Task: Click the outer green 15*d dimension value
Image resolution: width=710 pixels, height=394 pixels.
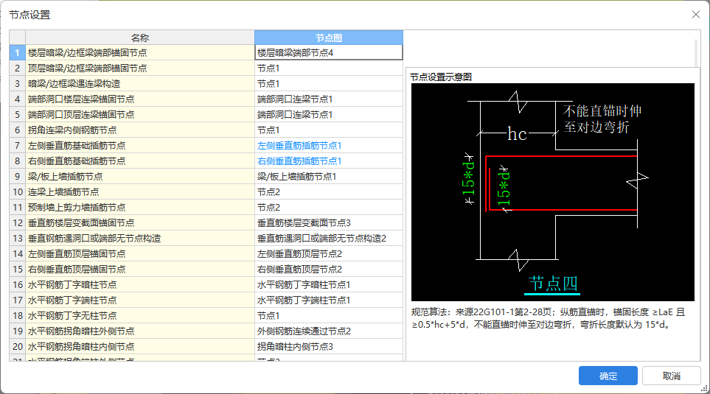Action: 468,179
